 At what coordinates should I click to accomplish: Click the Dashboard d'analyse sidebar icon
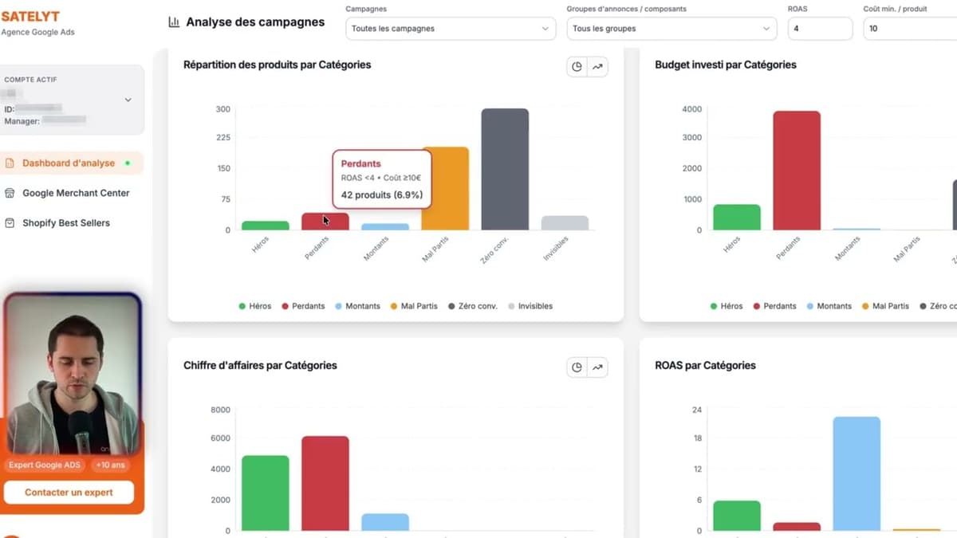pyautogui.click(x=10, y=163)
